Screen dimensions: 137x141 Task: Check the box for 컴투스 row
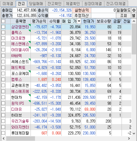point(3,79)
